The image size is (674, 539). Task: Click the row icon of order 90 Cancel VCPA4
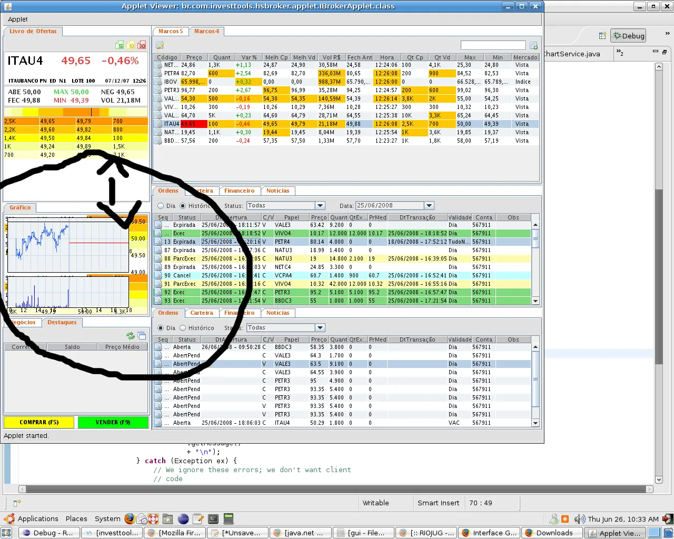click(158, 275)
